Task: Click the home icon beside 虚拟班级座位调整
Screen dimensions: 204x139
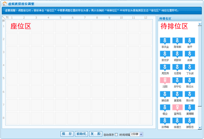Action: click(x=5, y=3)
